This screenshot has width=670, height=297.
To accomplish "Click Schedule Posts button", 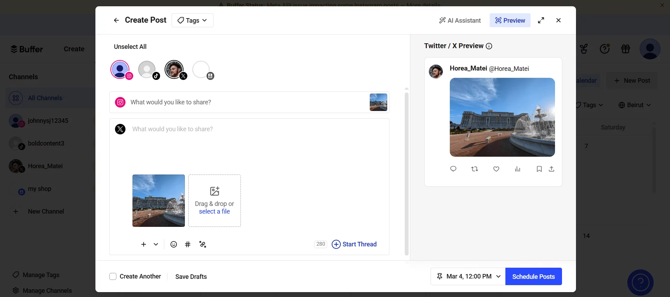I will pyautogui.click(x=534, y=276).
